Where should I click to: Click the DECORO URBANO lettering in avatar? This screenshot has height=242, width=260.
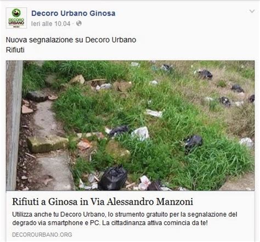coord(16,21)
